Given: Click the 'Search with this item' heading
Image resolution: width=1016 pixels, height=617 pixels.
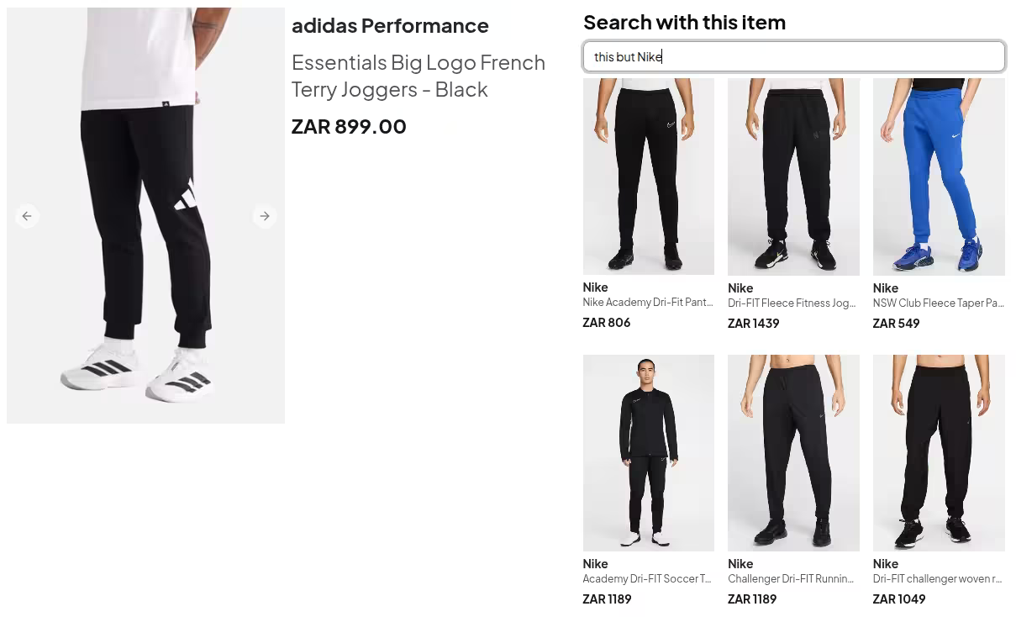Looking at the screenshot, I should (684, 22).
